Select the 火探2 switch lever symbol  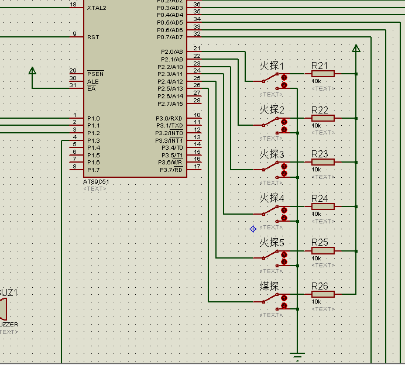[270, 122]
